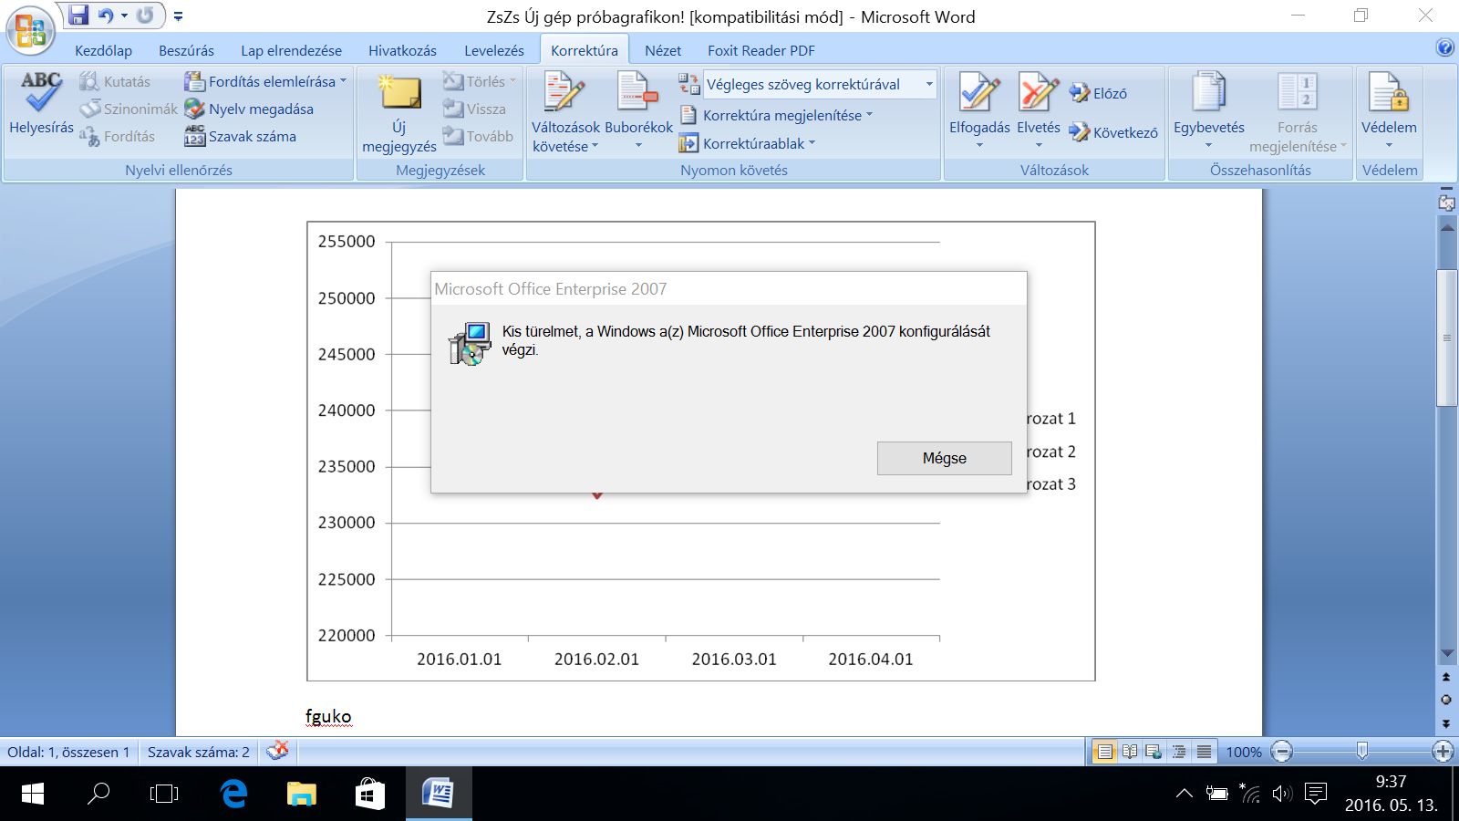
Task: Insert an Új megjegyzés comment
Action: (399, 113)
